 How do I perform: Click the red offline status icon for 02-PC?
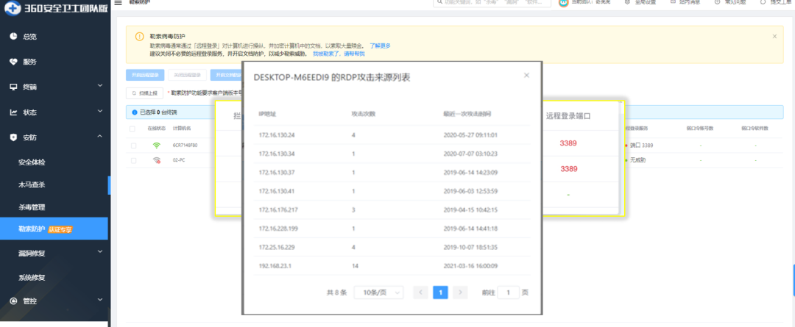[156, 159]
